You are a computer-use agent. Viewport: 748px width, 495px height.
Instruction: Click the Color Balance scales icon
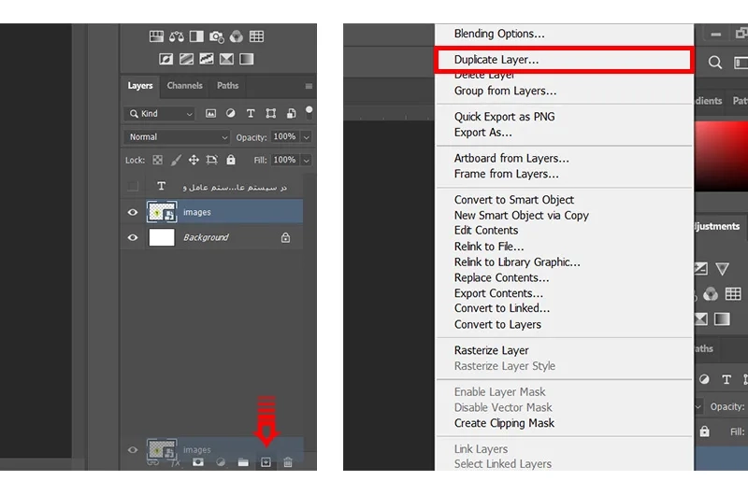177,36
